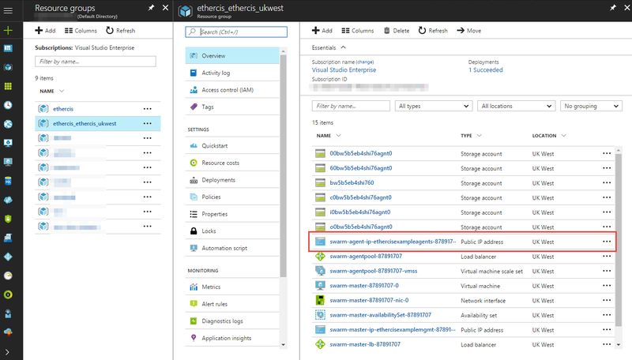Open swarm-agentpool-87891707-vmss scale set
The image size is (632, 360).
coord(373,271)
